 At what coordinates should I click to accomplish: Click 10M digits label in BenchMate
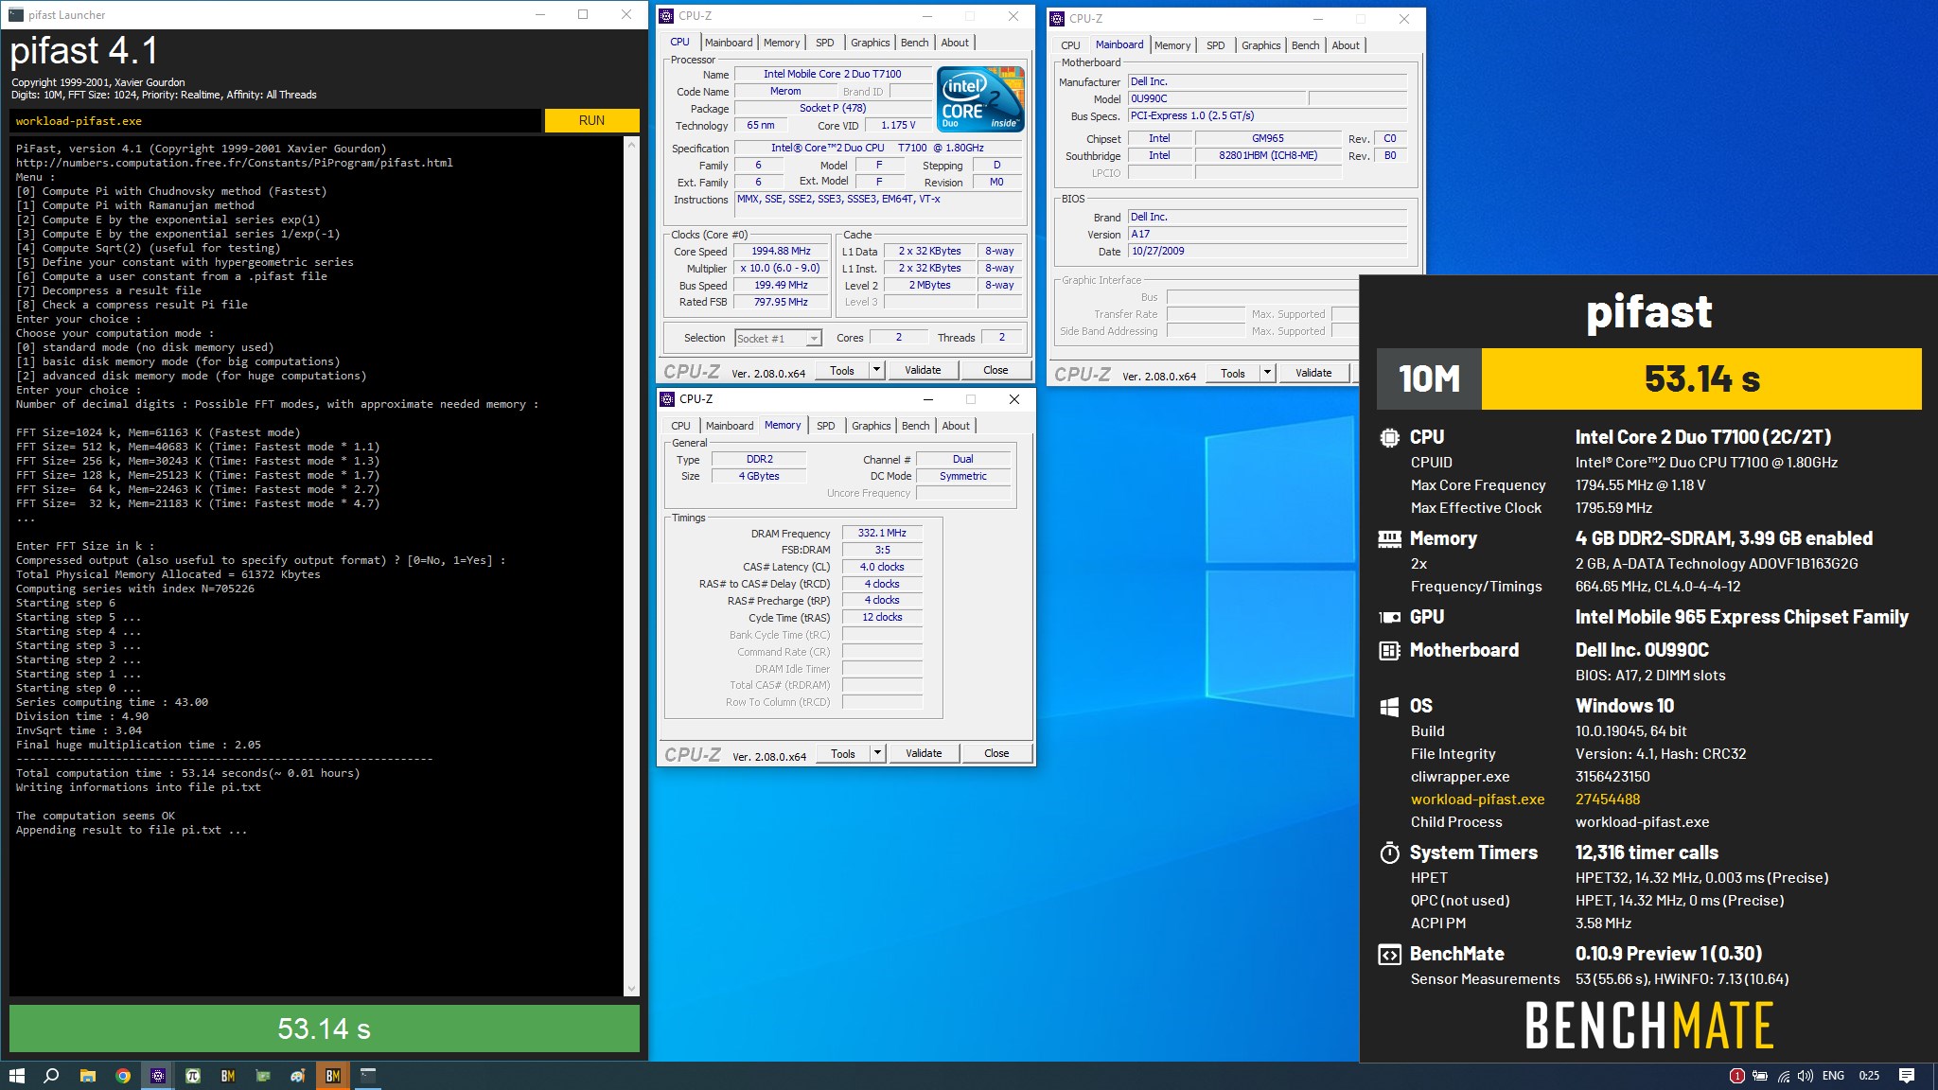tap(1429, 378)
